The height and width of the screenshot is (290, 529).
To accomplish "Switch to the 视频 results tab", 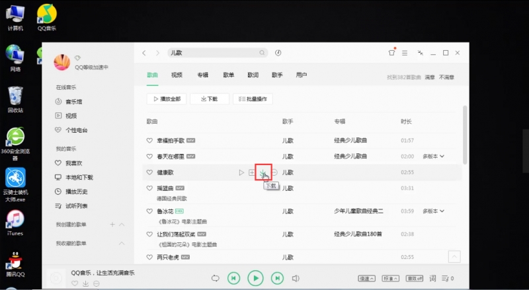I will (x=177, y=75).
